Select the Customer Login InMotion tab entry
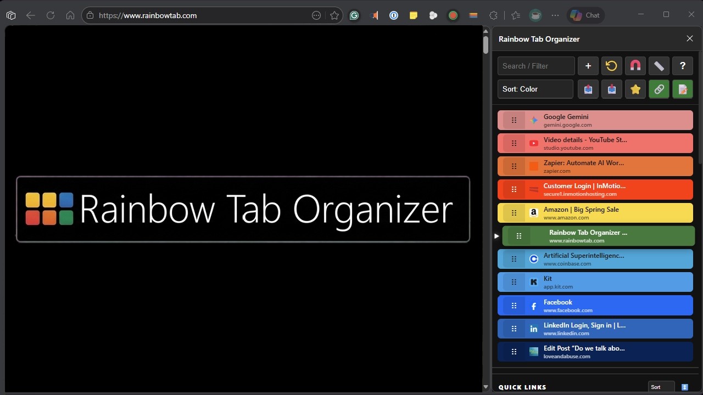The height and width of the screenshot is (395, 703). point(595,189)
